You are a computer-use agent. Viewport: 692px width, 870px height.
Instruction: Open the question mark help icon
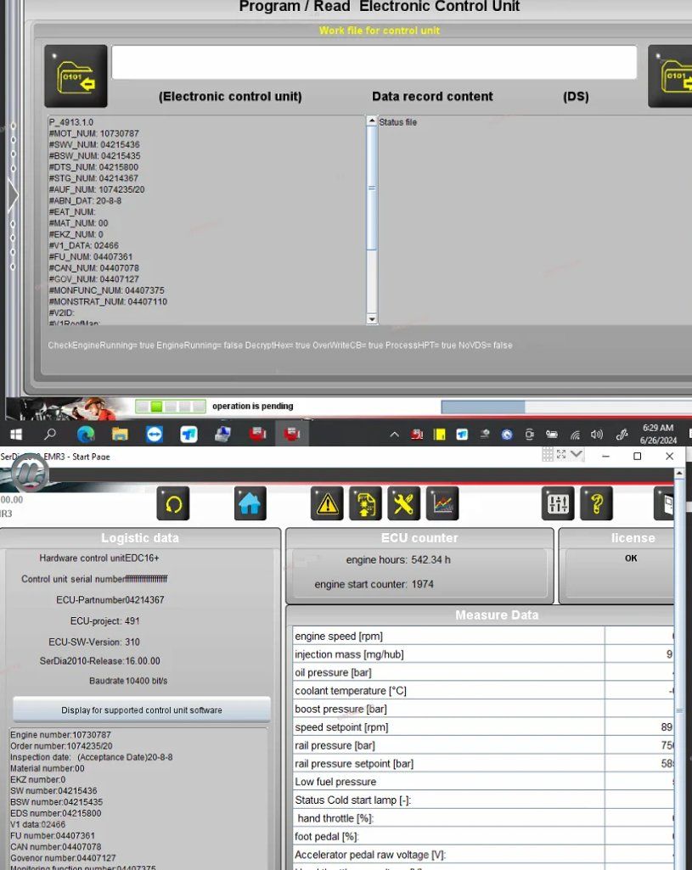[x=596, y=504]
